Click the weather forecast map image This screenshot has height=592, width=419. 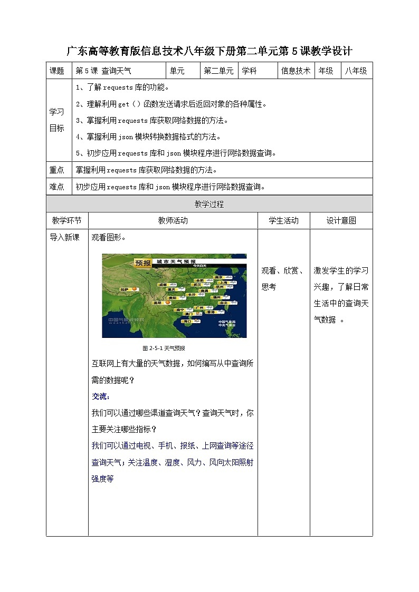pyautogui.click(x=174, y=296)
